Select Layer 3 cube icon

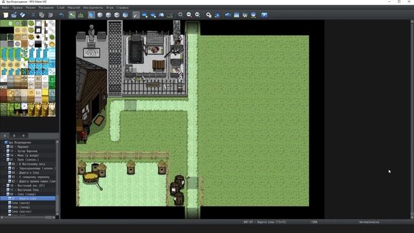tap(116, 15)
